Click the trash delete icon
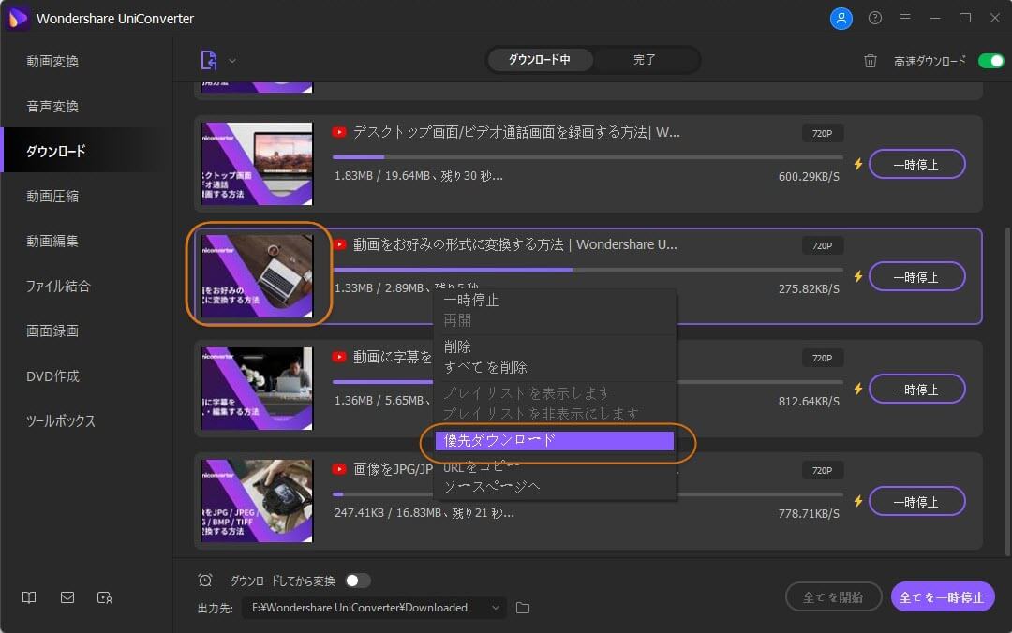1012x633 pixels. tap(870, 61)
